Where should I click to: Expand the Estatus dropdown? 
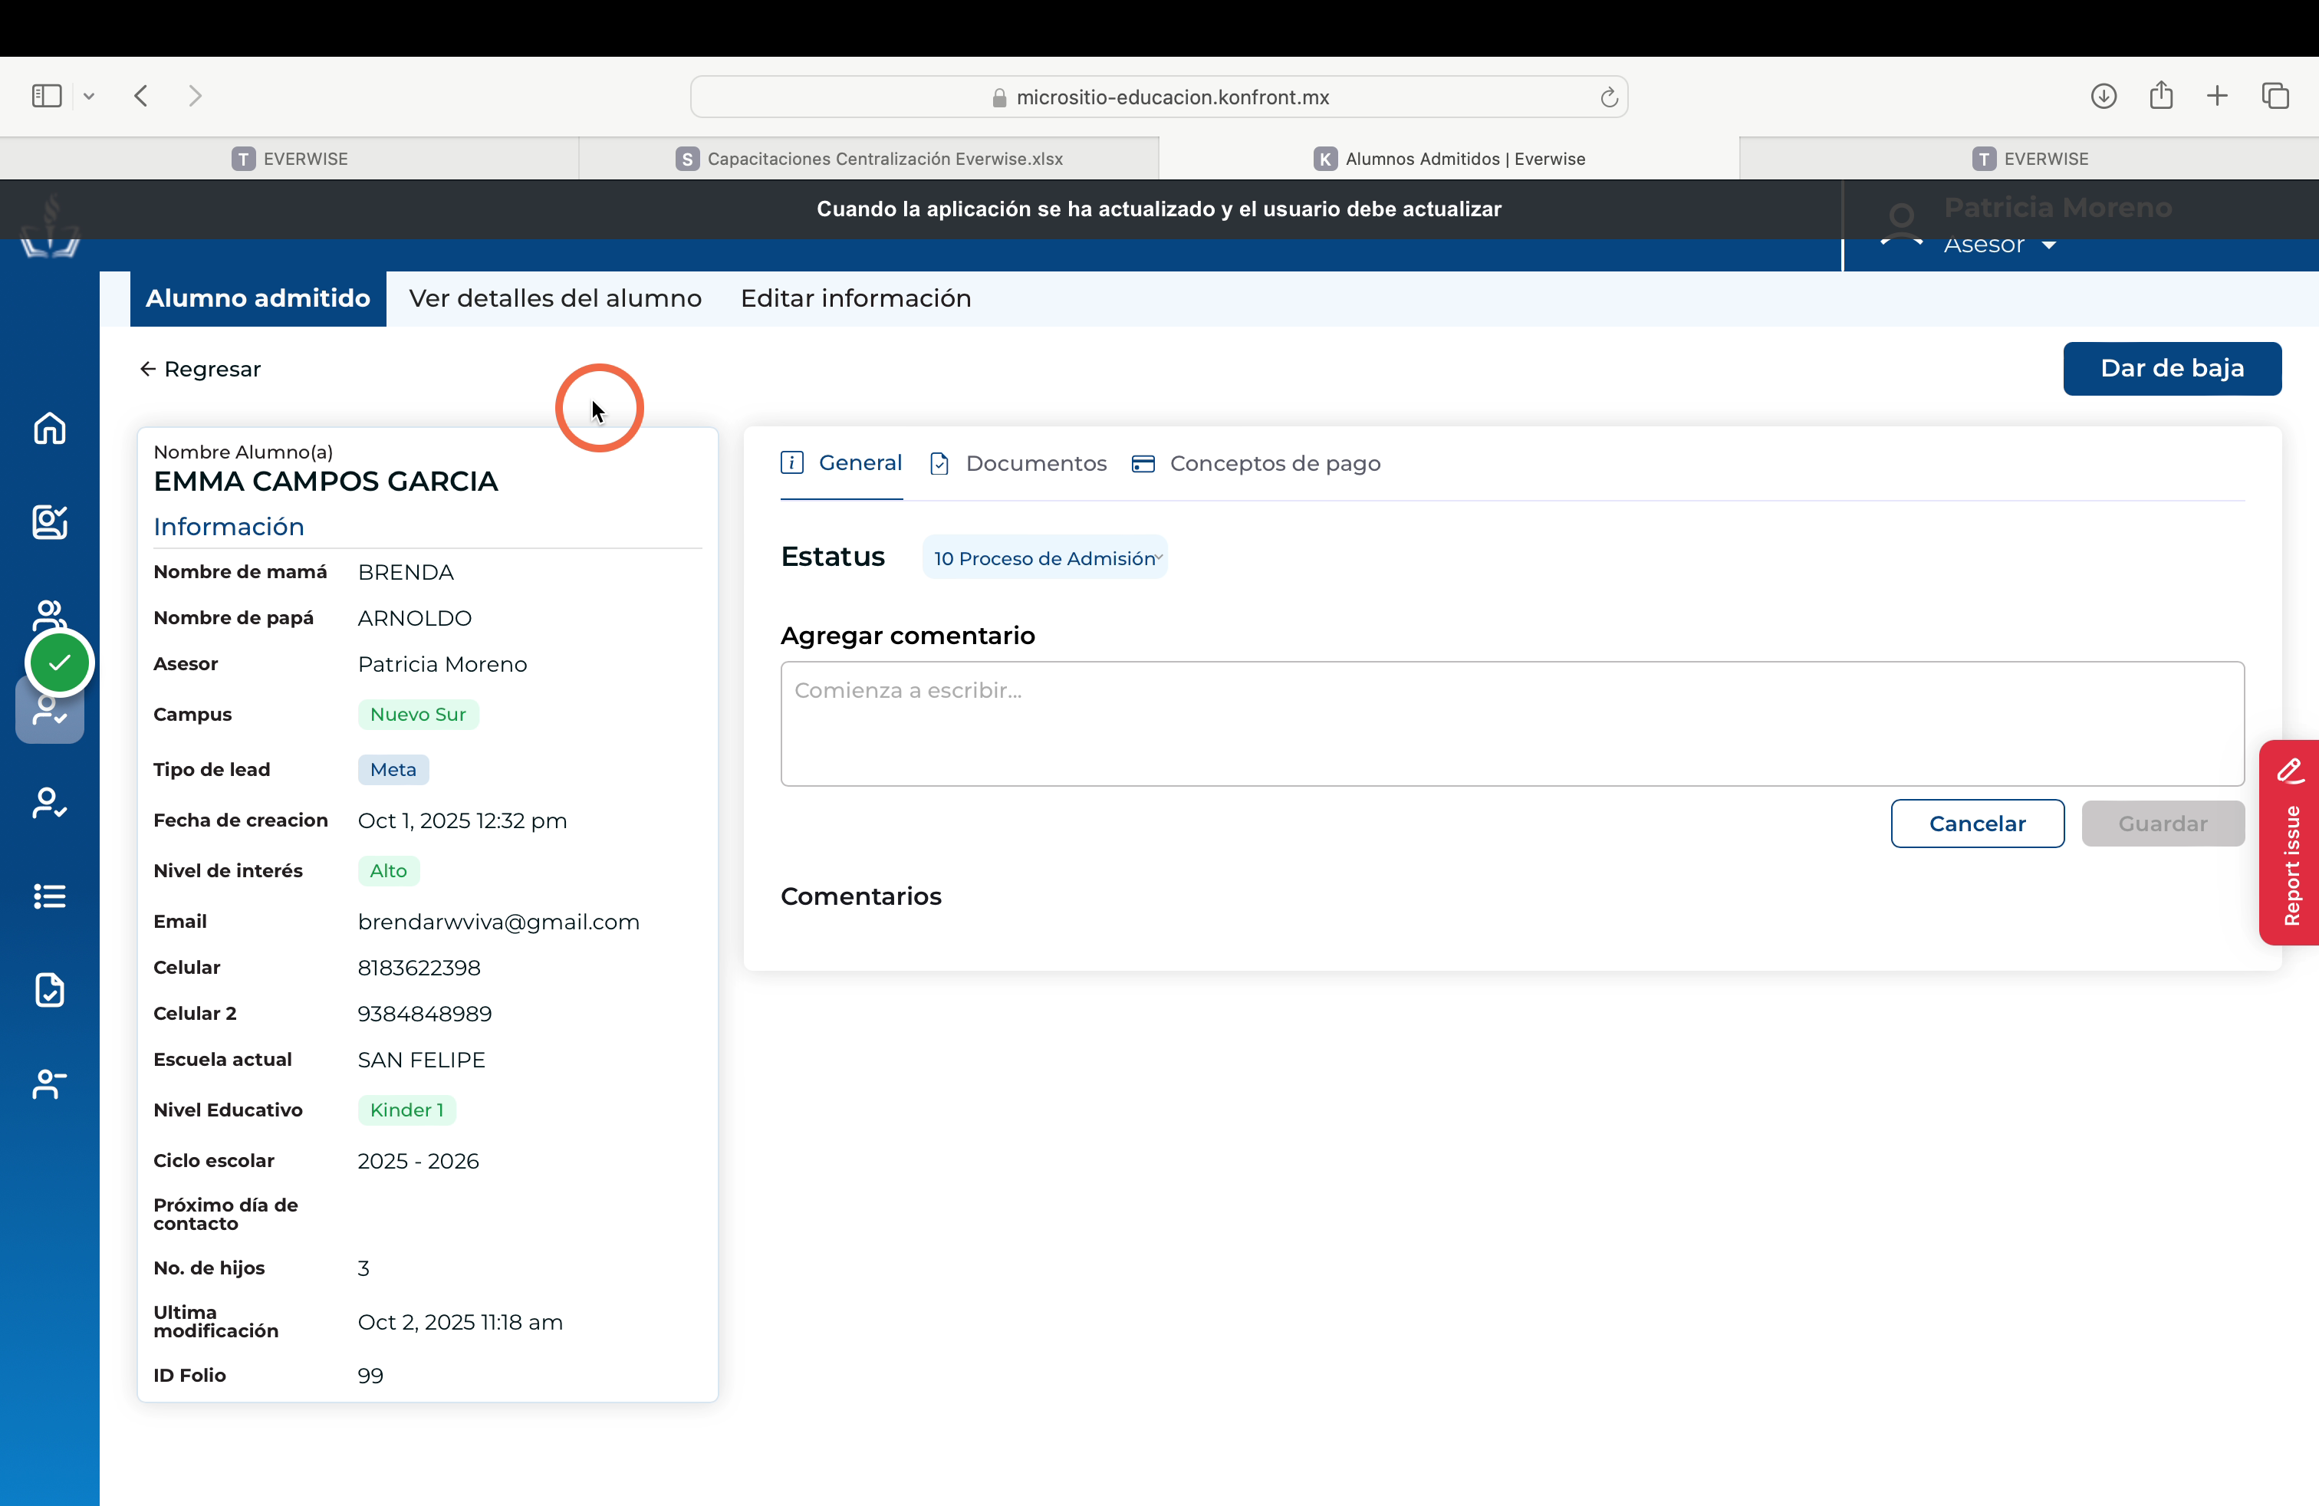(1044, 558)
